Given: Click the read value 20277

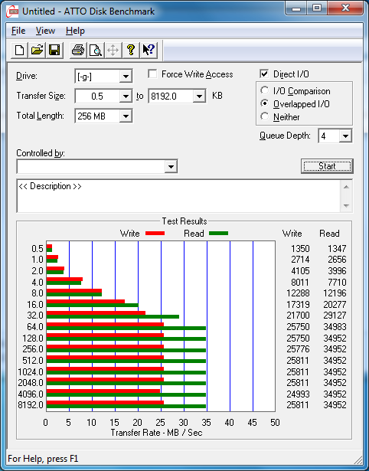Looking at the screenshot, I should point(335,305).
